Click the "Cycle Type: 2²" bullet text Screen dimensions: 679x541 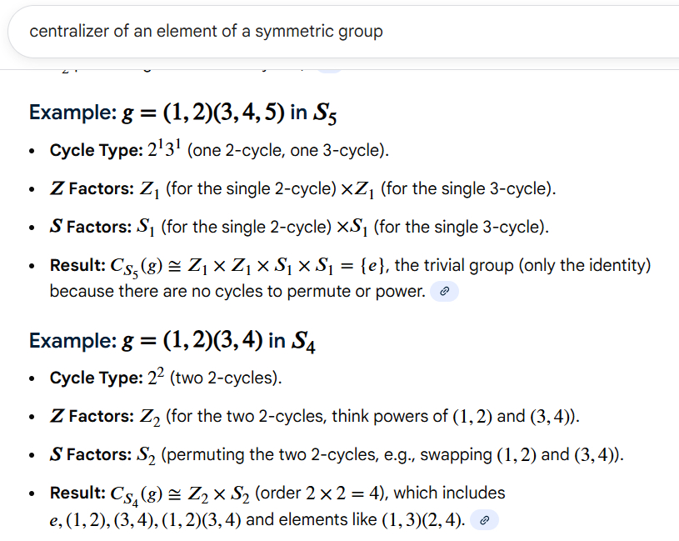(x=167, y=378)
